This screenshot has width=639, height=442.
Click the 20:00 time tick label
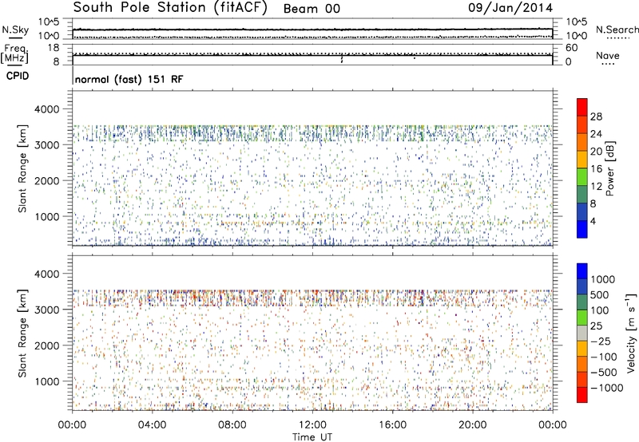473,425
